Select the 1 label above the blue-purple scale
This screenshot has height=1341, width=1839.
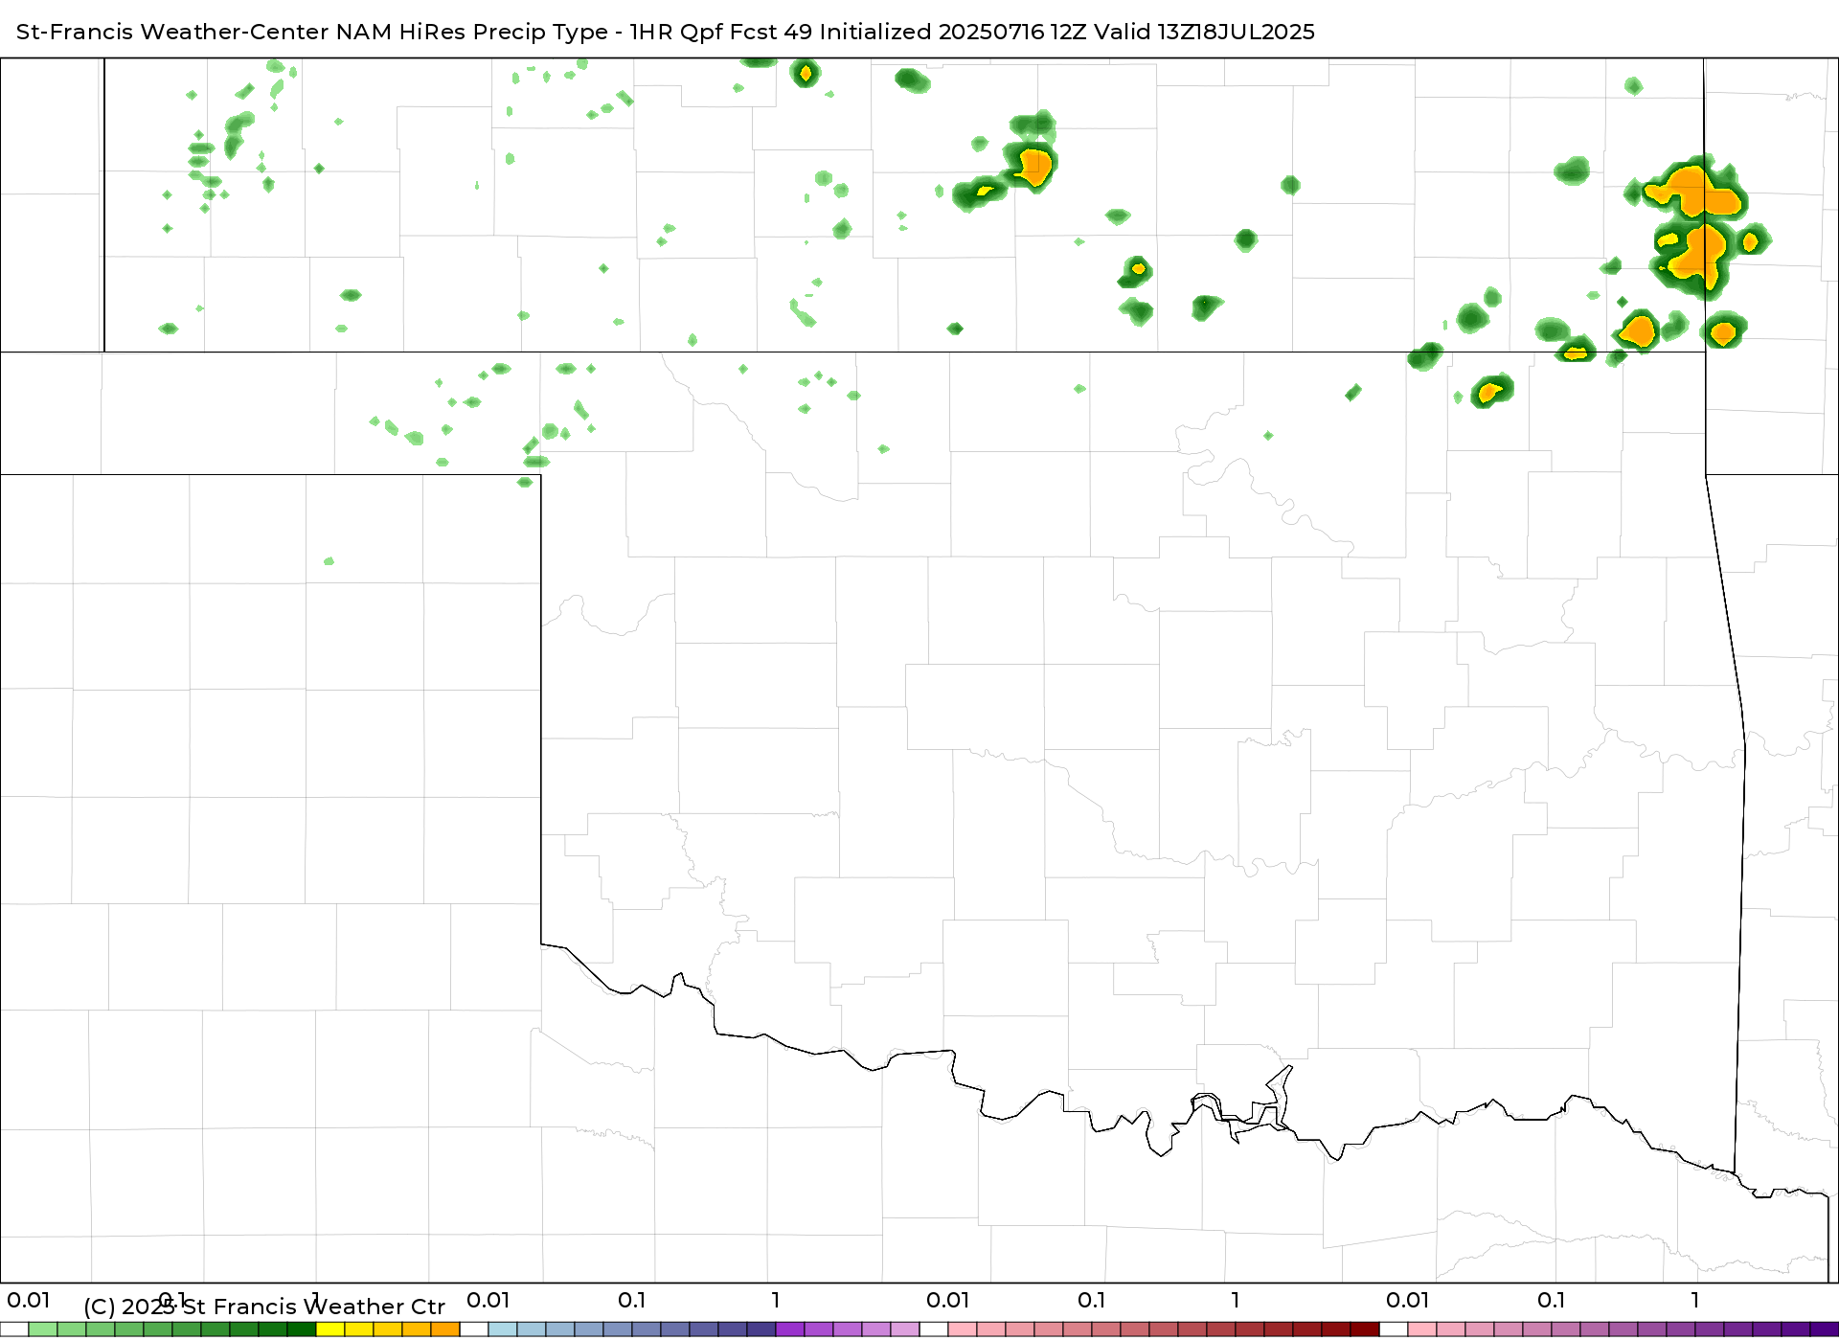[x=776, y=1300]
